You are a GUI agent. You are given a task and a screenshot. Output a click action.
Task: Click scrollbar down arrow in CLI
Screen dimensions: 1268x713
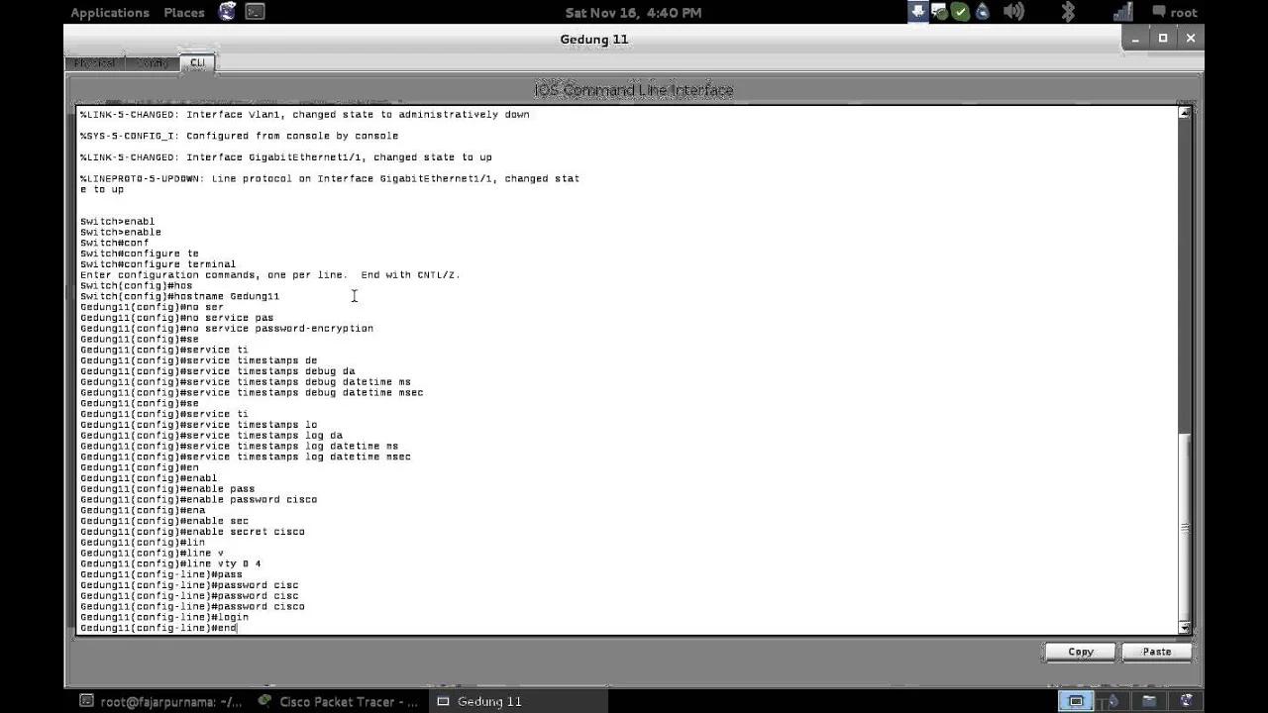point(1184,627)
